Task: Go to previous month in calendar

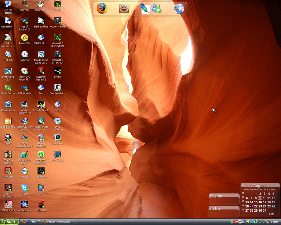Action: tap(243, 186)
